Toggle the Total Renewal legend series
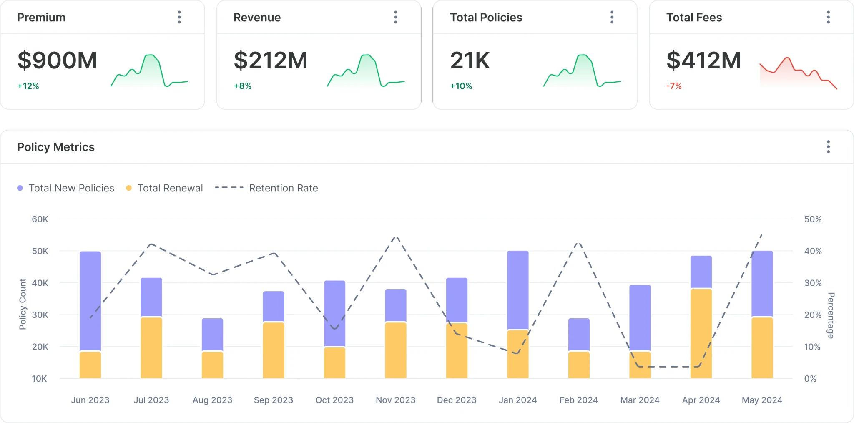Image resolution: width=854 pixels, height=423 pixels. click(164, 188)
